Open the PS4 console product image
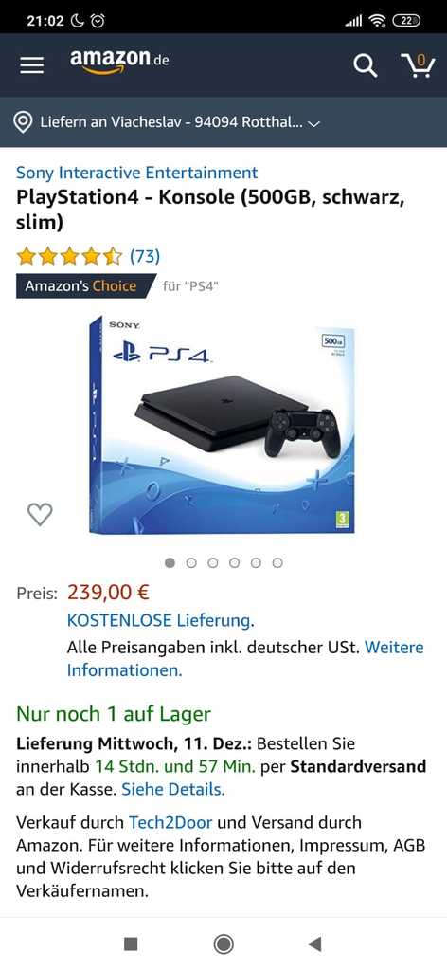The width and height of the screenshot is (447, 971). [222, 424]
